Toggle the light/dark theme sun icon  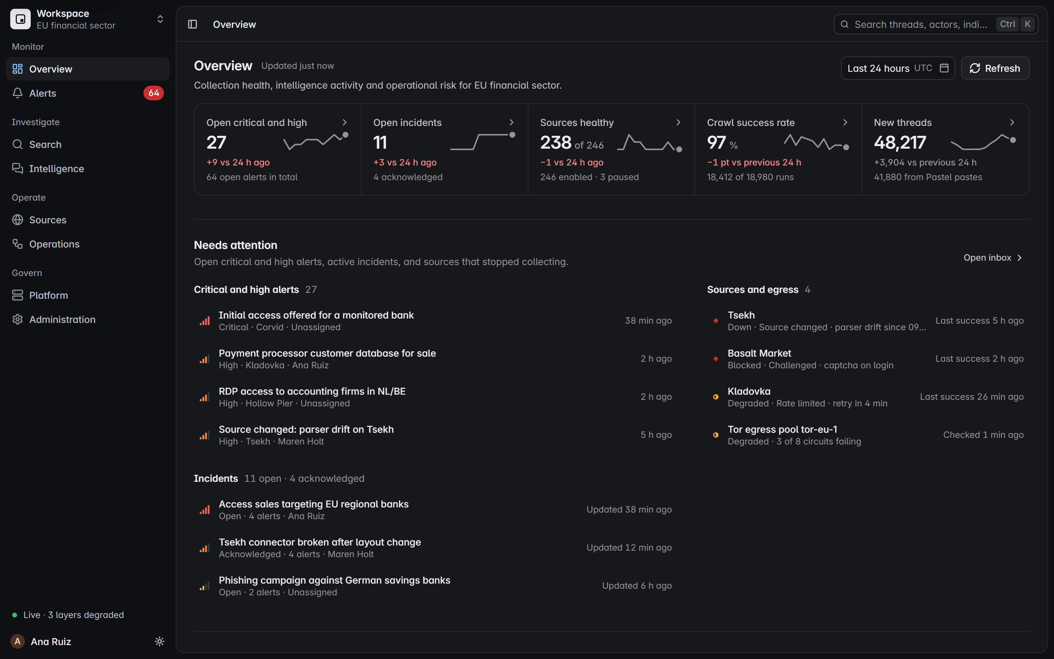pyautogui.click(x=160, y=641)
